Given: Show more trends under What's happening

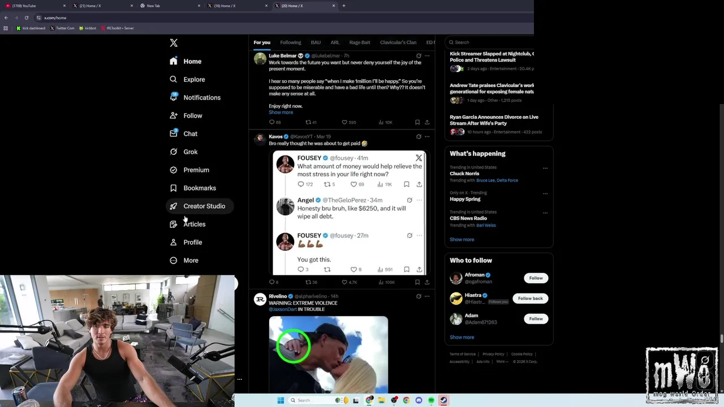Looking at the screenshot, I should point(462,239).
